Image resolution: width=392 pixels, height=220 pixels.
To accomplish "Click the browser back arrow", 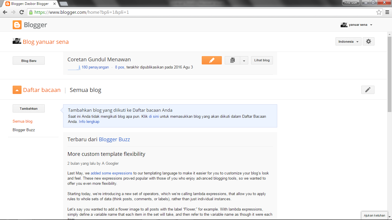I will [x=5, y=12].
